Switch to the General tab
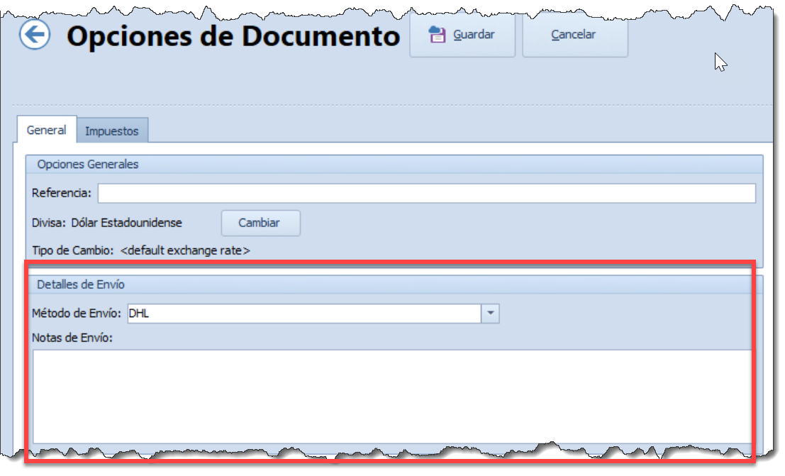 click(47, 131)
